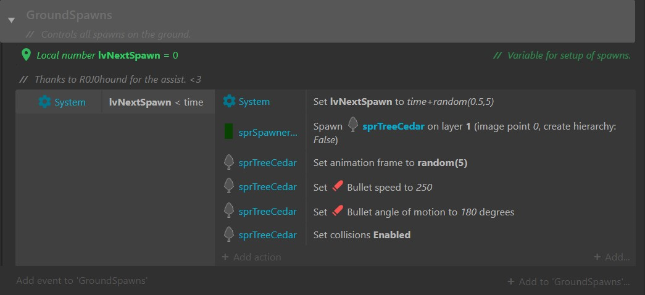Click the lvNextSpawn = 0 variable name

click(x=129, y=55)
